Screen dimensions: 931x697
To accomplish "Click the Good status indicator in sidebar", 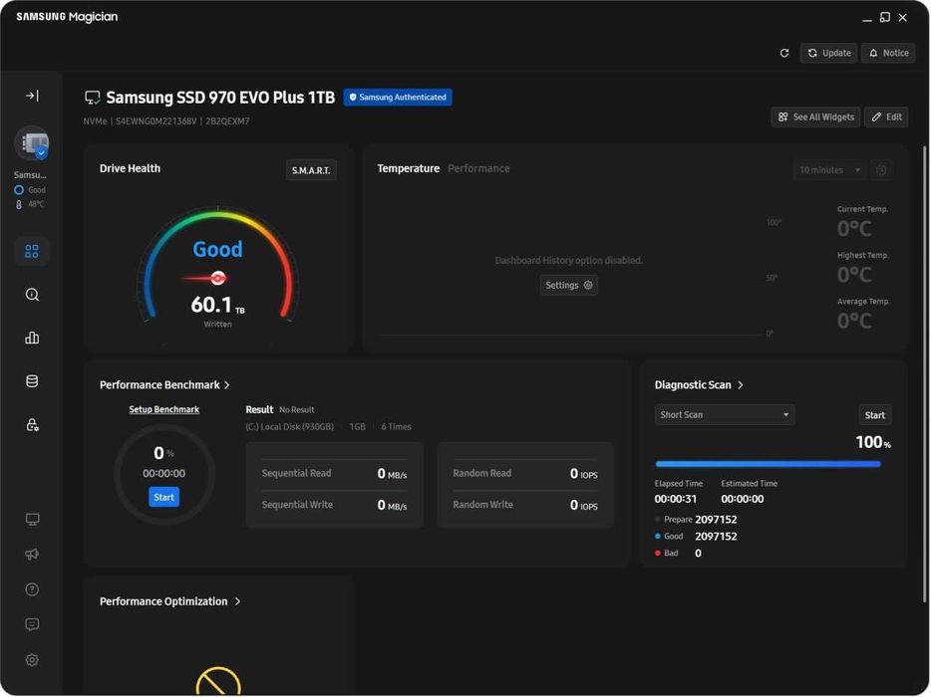I will (x=30, y=190).
